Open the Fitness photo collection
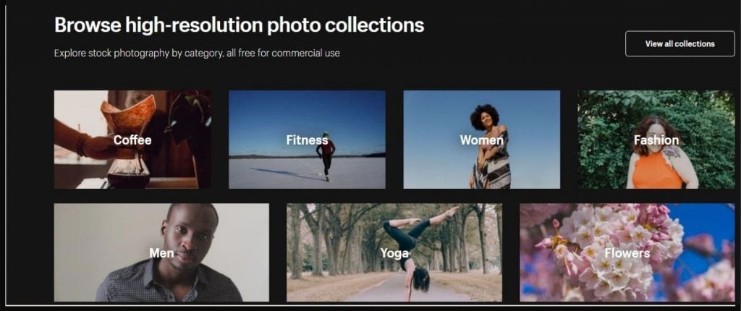The height and width of the screenshot is (311, 741). (307, 140)
